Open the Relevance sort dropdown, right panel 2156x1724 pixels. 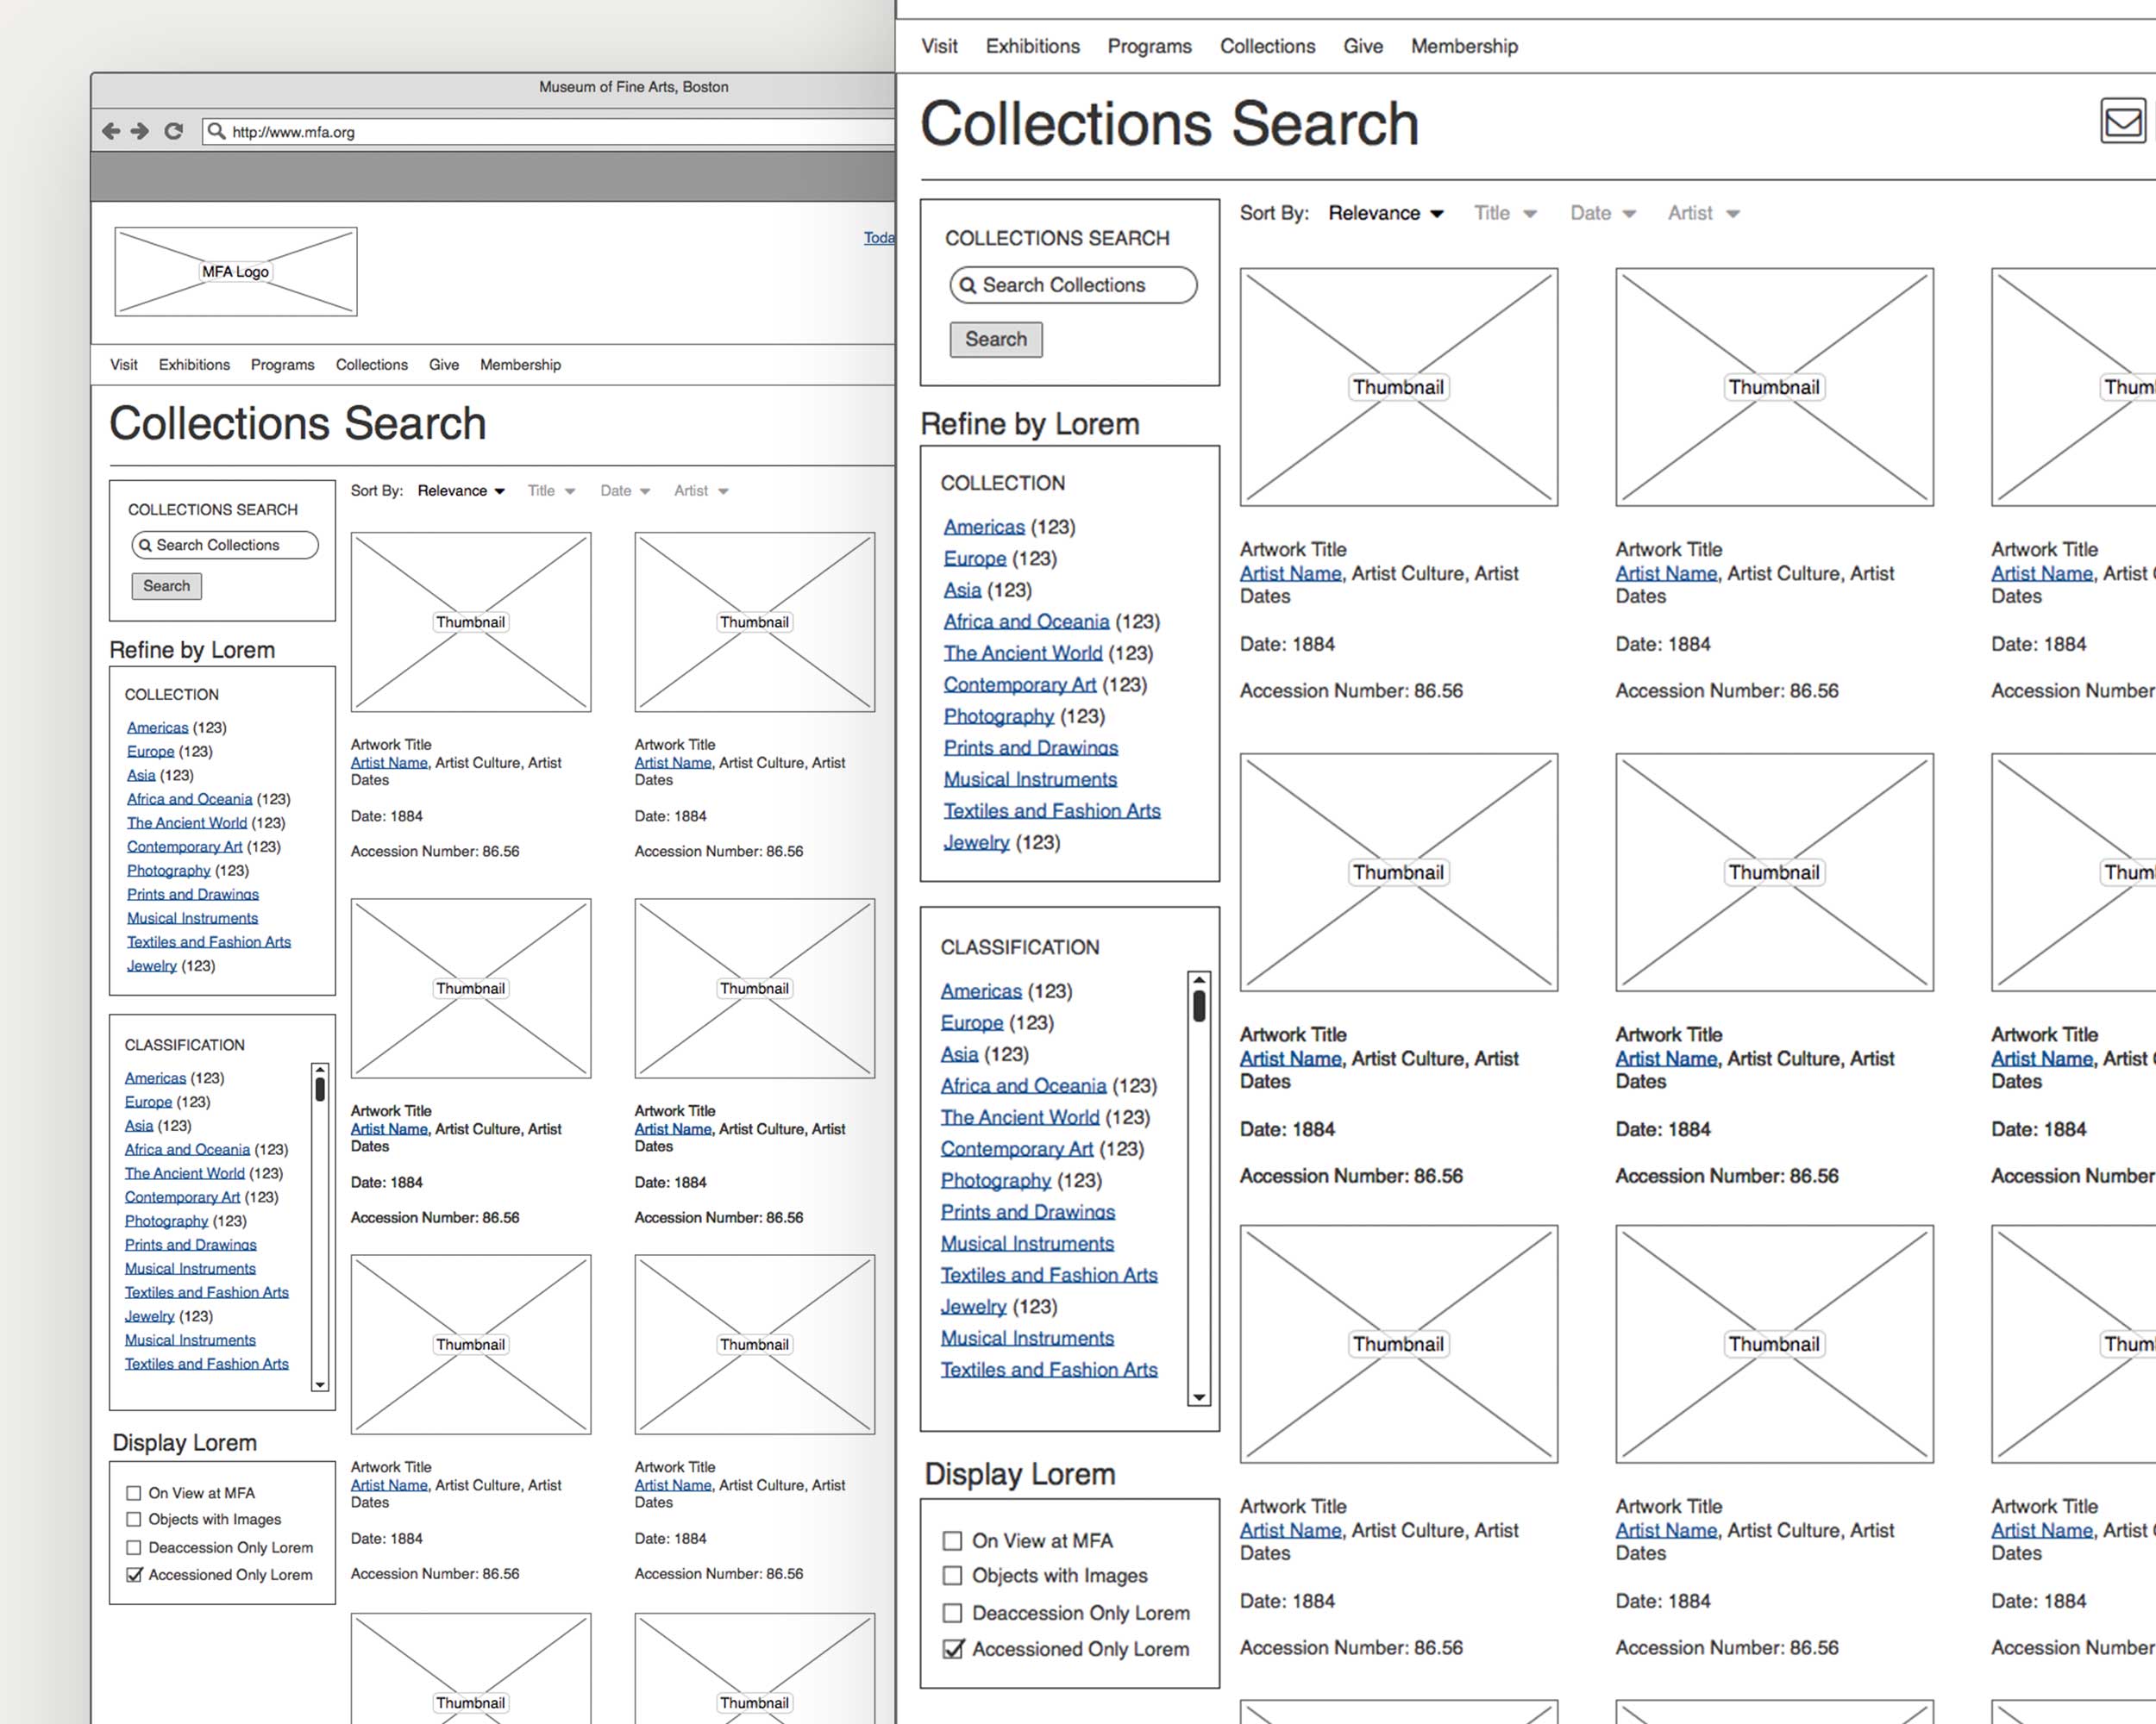coord(1386,213)
